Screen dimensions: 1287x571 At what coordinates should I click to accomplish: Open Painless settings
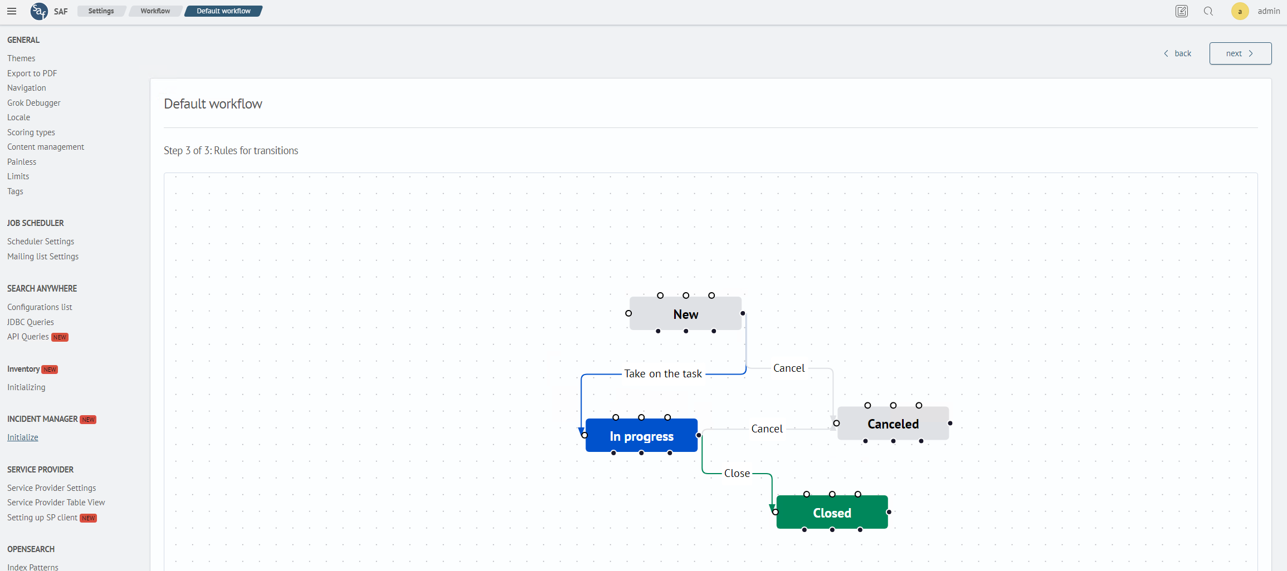(x=22, y=162)
